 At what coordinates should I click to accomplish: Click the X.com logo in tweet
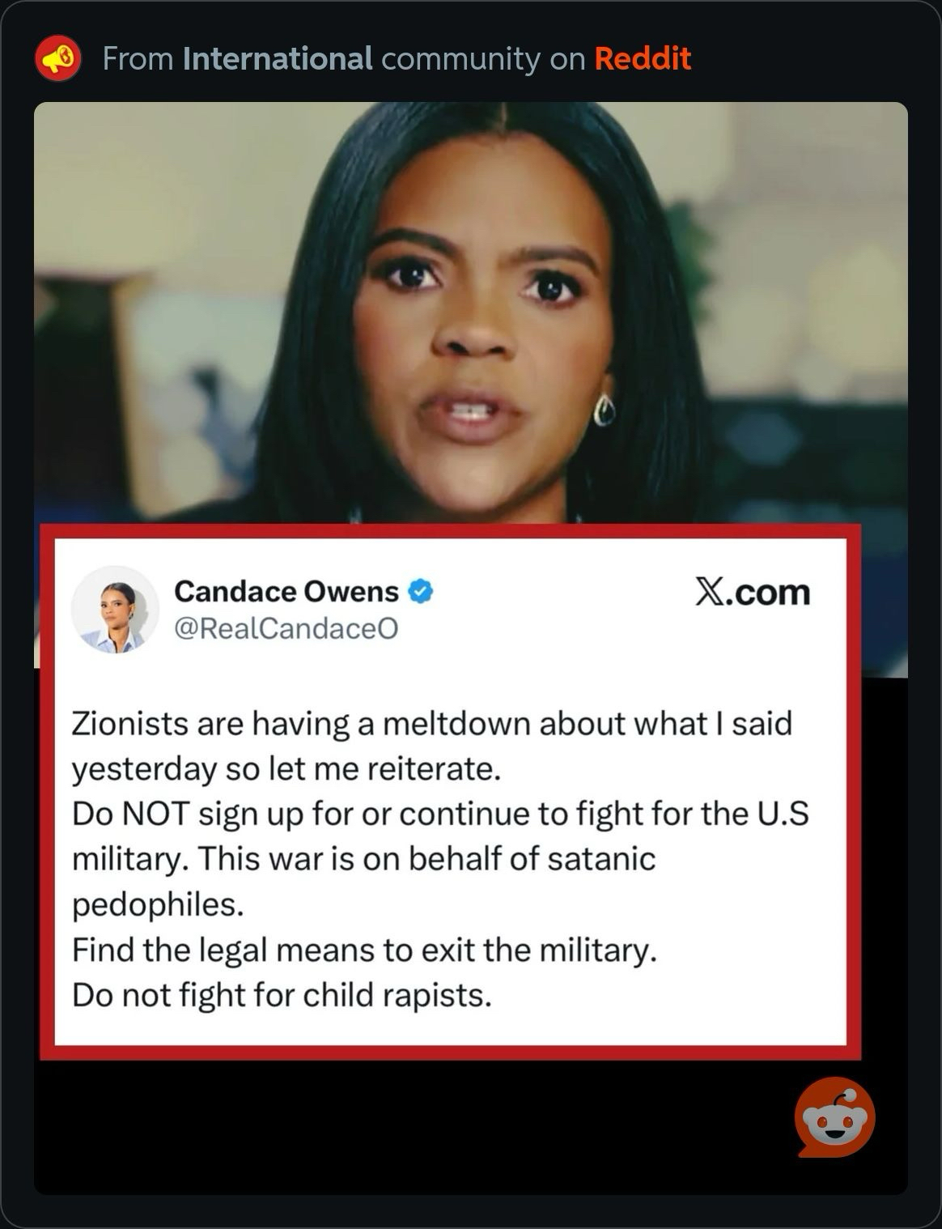point(752,592)
